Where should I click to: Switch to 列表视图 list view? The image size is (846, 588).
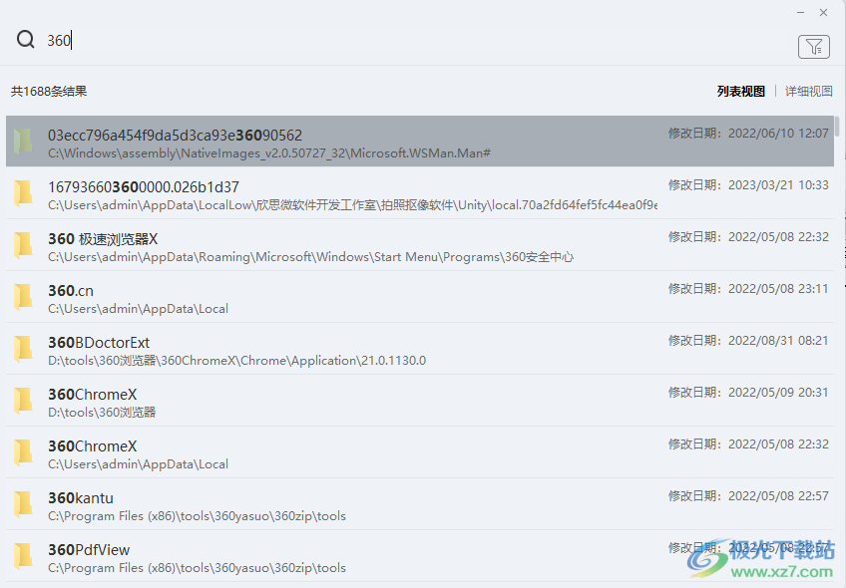click(741, 91)
